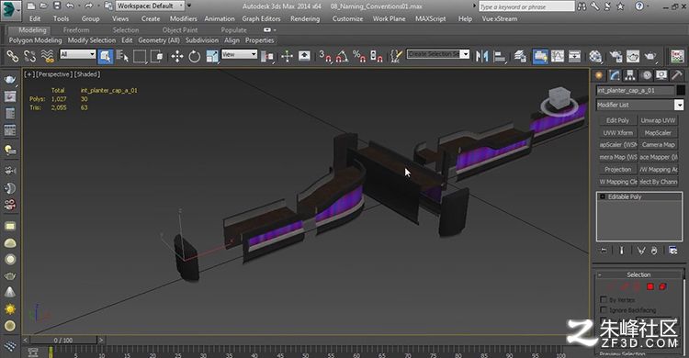Open reference coordinate system 'View' dropdown
The height and width of the screenshot is (358, 689).
tap(239, 54)
